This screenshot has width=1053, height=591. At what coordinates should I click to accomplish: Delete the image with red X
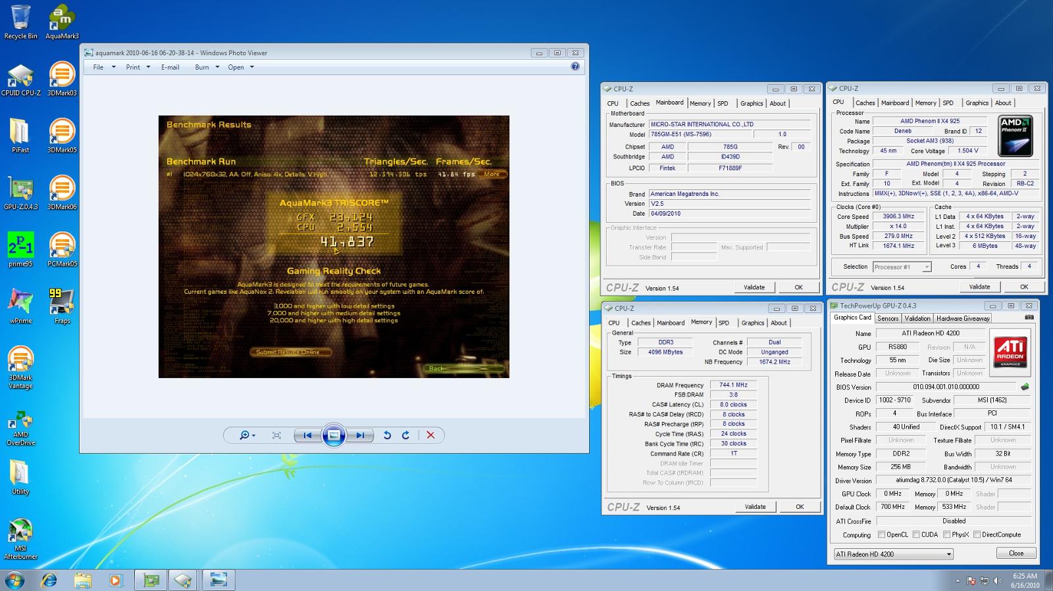click(x=430, y=435)
